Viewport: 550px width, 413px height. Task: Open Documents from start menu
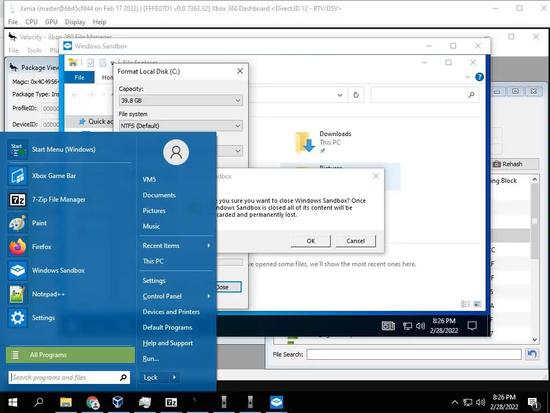tap(159, 195)
